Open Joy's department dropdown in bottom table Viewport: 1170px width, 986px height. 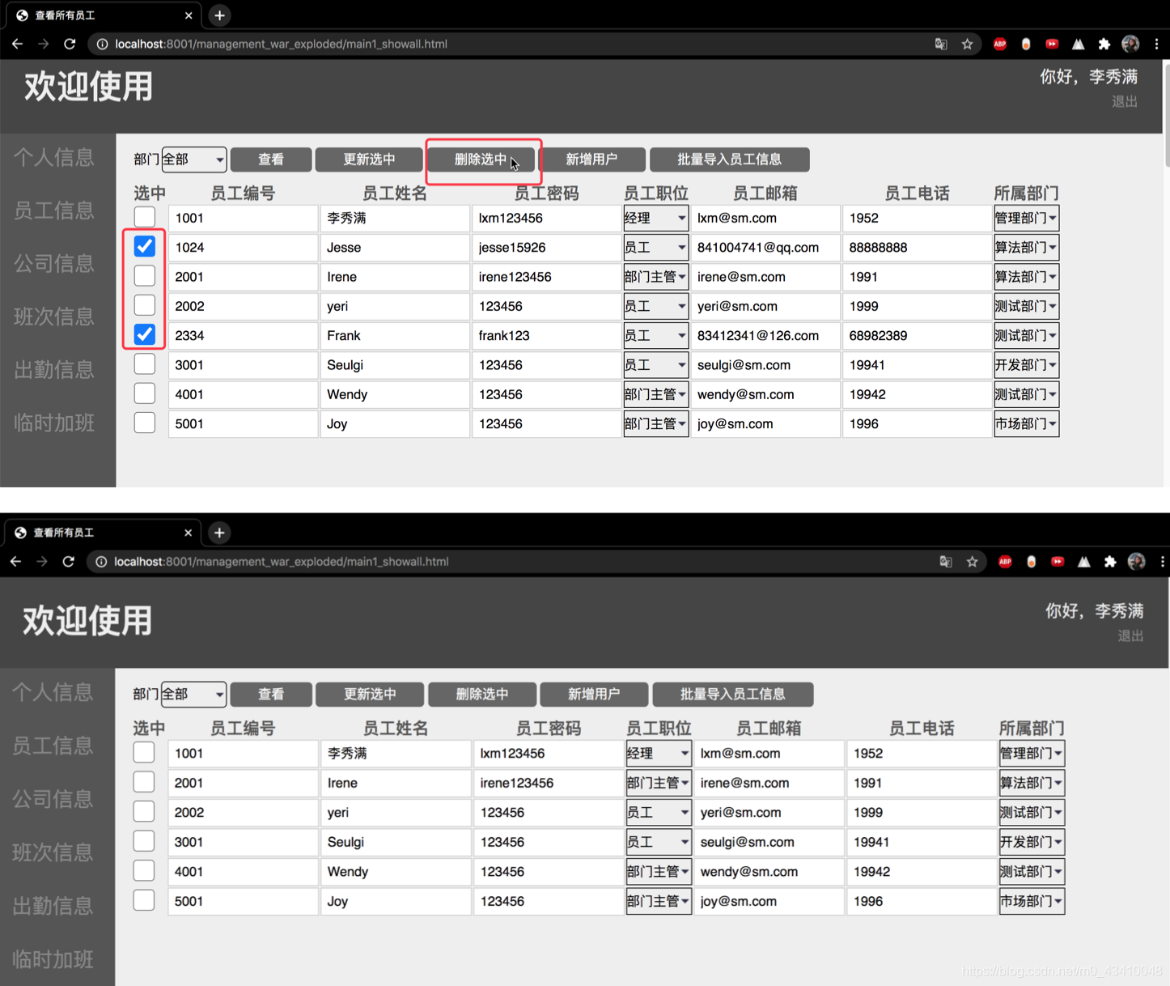(1032, 901)
